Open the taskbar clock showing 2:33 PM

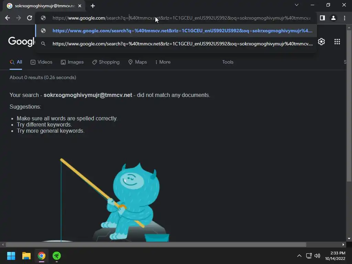[x=335, y=256]
